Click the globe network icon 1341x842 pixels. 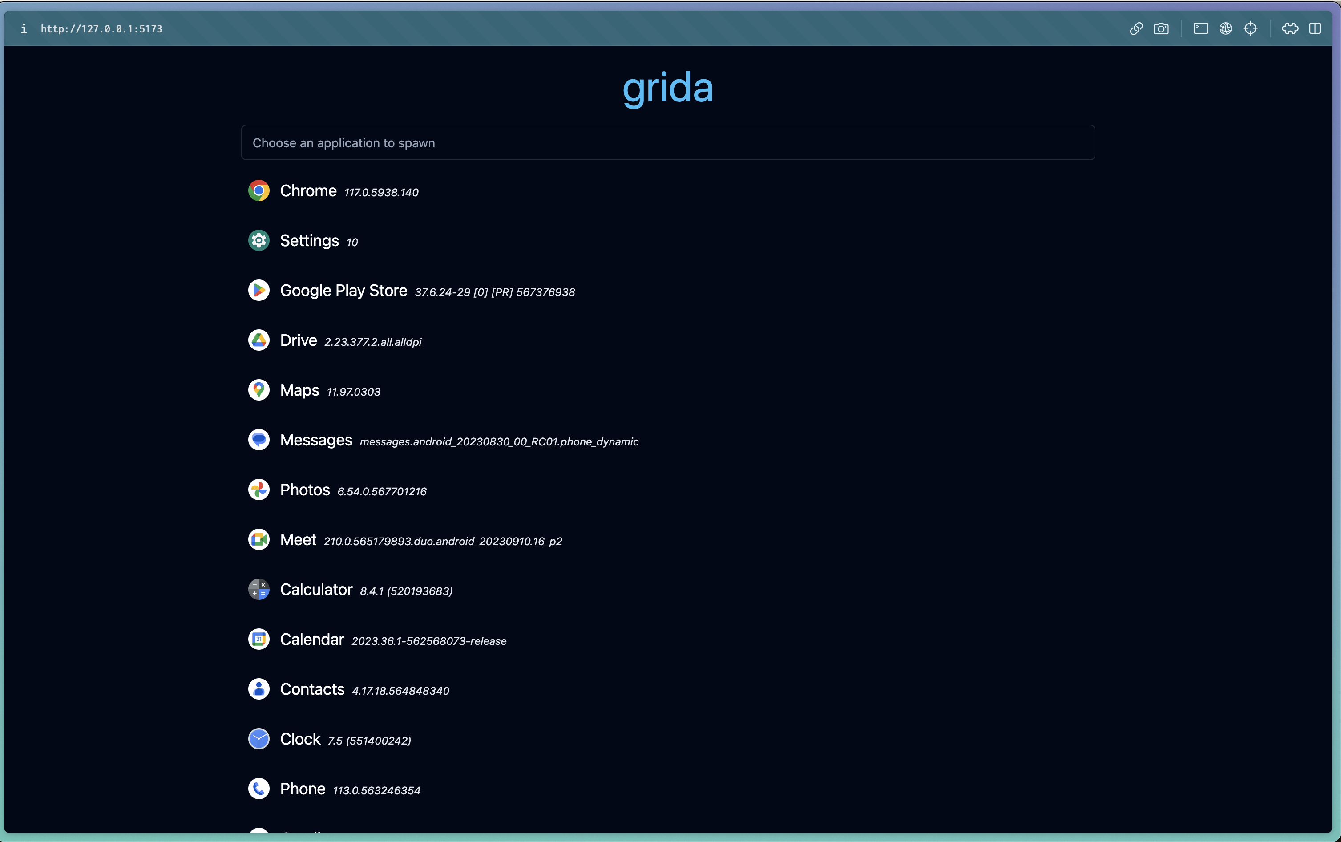point(1226,28)
